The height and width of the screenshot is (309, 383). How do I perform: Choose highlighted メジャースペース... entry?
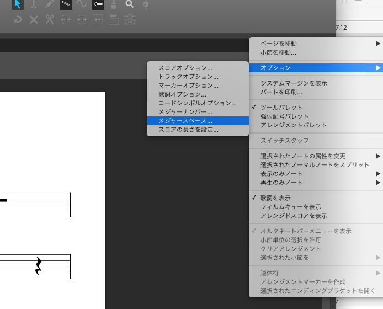(198, 121)
